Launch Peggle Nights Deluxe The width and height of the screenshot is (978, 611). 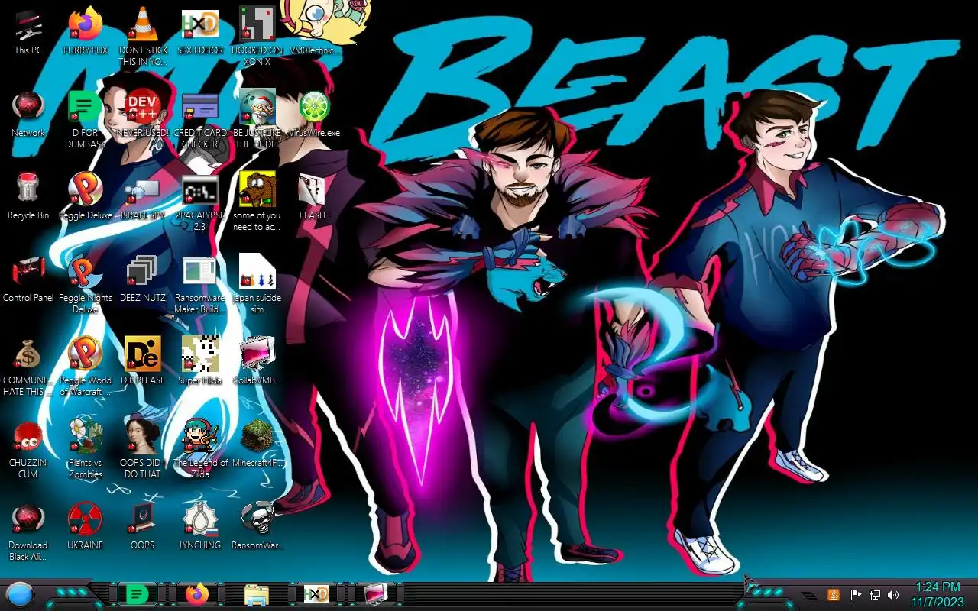pos(86,283)
